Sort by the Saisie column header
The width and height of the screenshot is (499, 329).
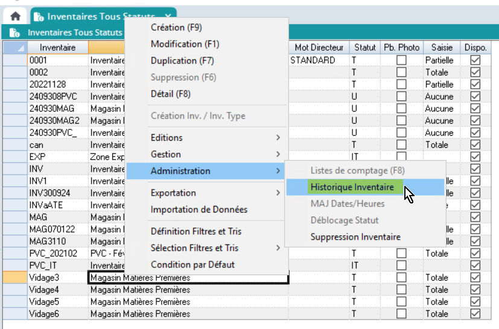pyautogui.click(x=442, y=48)
